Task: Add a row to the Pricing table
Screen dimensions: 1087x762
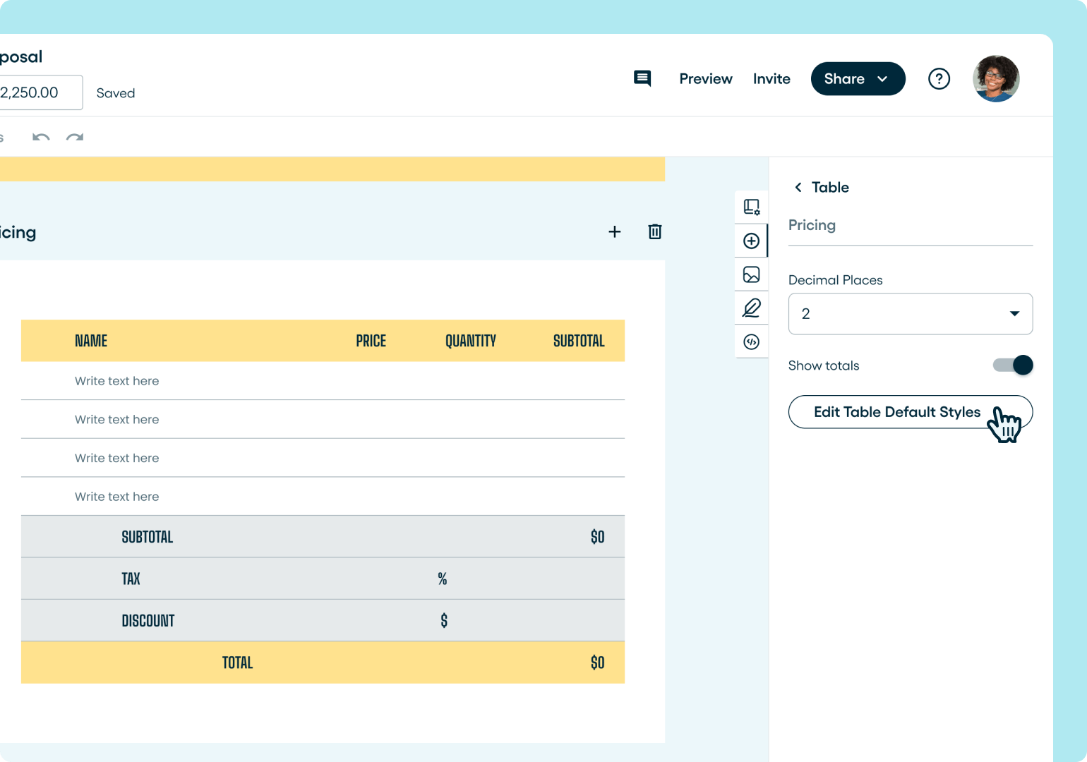Action: tap(614, 231)
